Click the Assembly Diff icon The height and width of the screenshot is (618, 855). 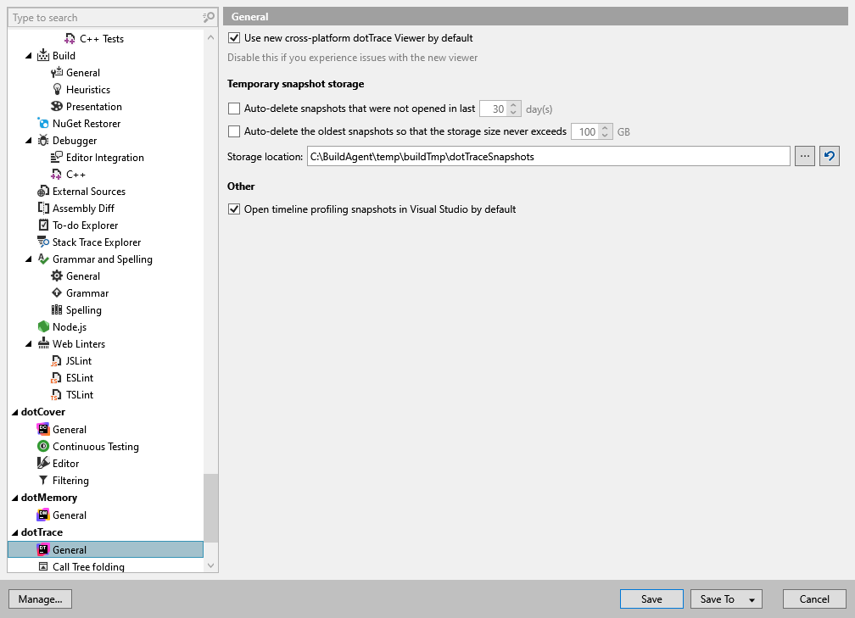point(43,209)
